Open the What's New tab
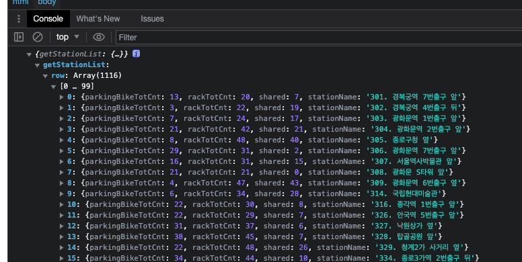This screenshot has width=522, height=262. click(x=98, y=19)
